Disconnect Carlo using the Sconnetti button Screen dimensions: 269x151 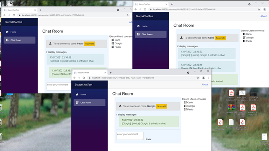click(220, 38)
